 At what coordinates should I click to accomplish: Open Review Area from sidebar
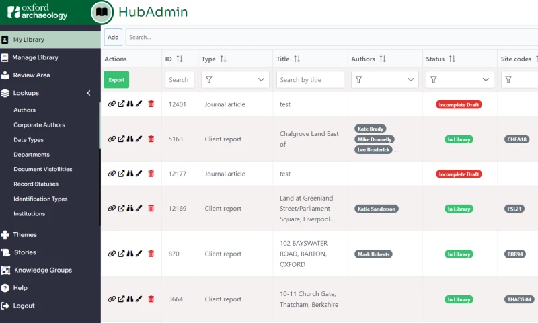click(x=32, y=75)
